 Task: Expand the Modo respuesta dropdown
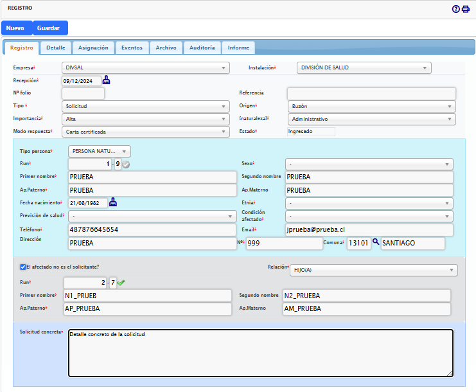[146, 132]
